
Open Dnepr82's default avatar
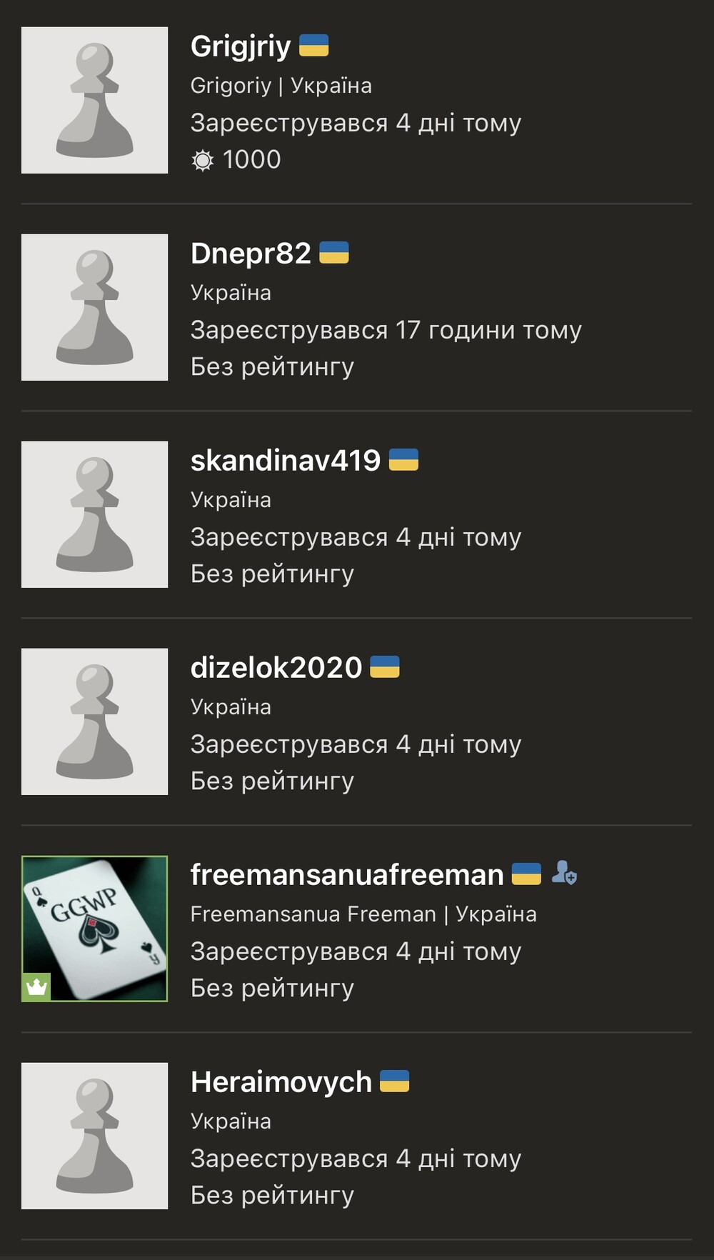[95, 307]
